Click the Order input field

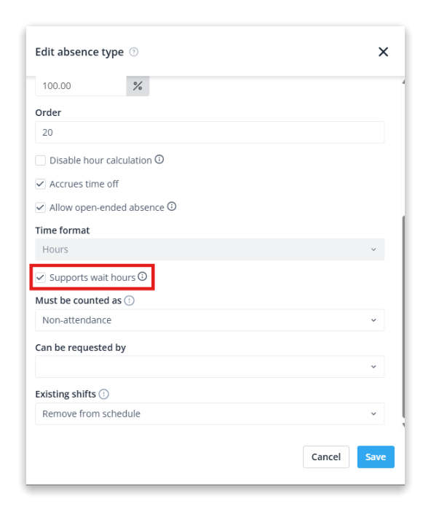tap(210, 132)
